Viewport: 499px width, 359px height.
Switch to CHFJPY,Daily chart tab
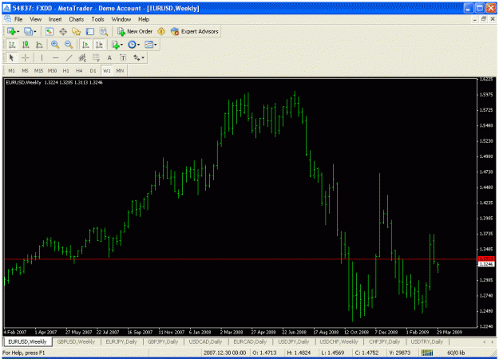pos(385,341)
